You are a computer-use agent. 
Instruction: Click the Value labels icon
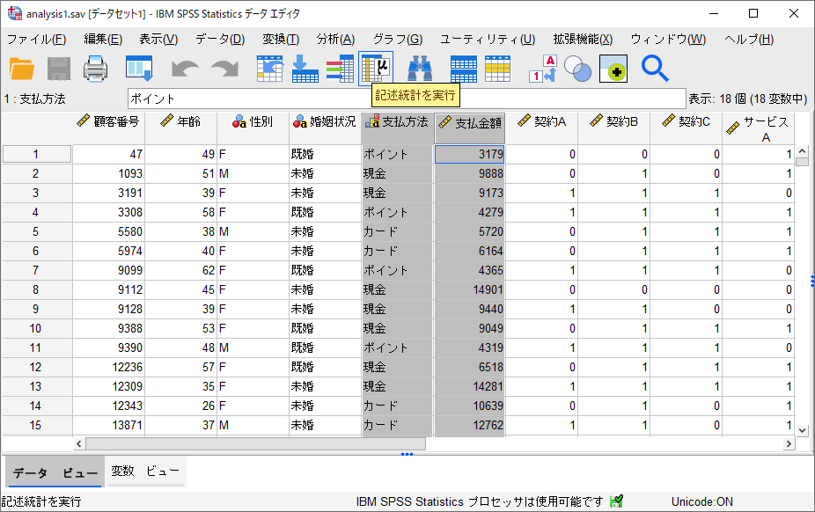point(543,69)
